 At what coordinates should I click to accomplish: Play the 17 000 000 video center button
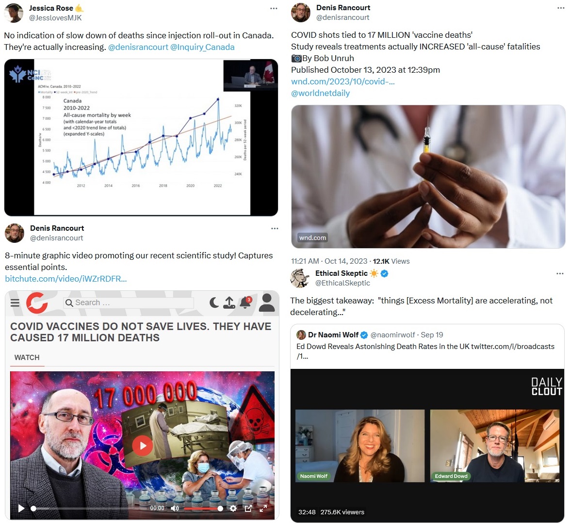(x=142, y=445)
